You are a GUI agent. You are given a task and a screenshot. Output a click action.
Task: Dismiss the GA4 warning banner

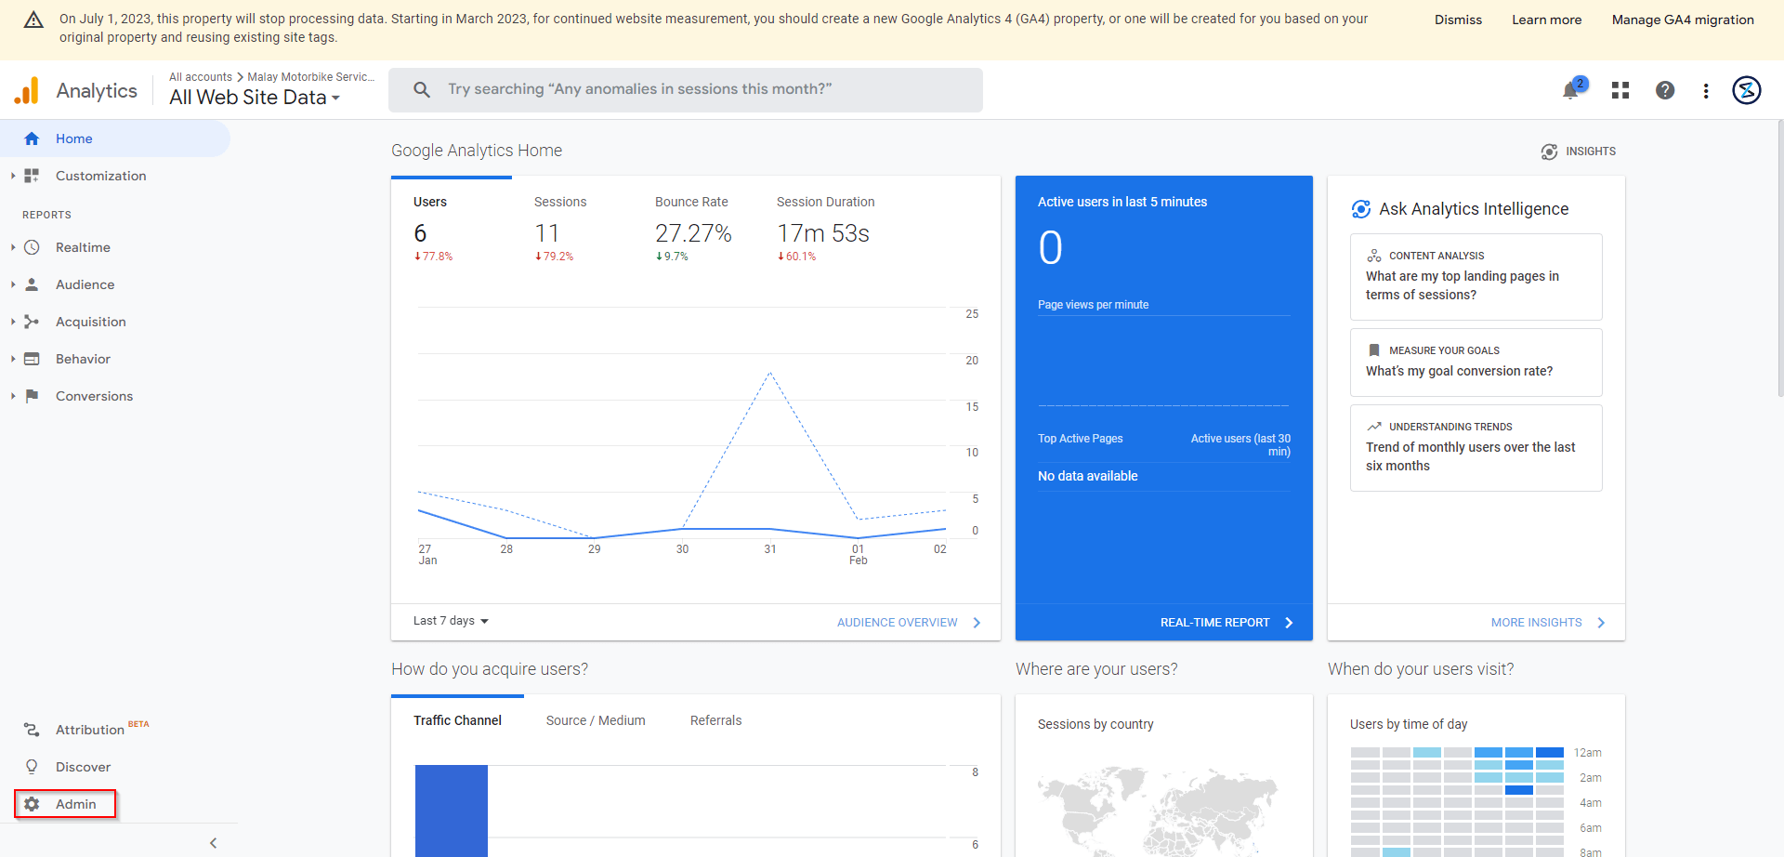tap(1458, 20)
